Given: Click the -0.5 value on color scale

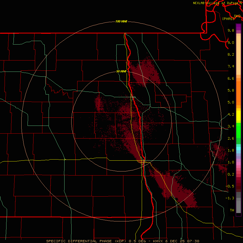Looking at the screenshot, I should pyautogui.click(x=230, y=186).
